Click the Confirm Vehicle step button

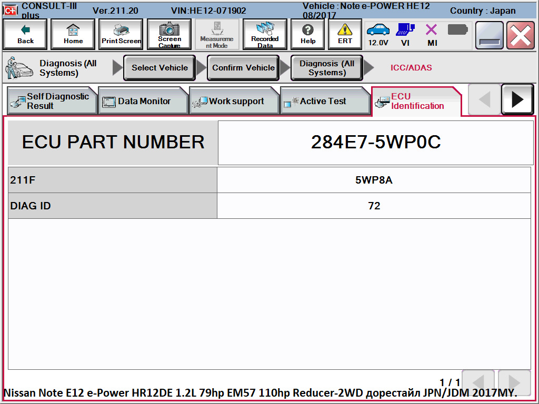[243, 68]
